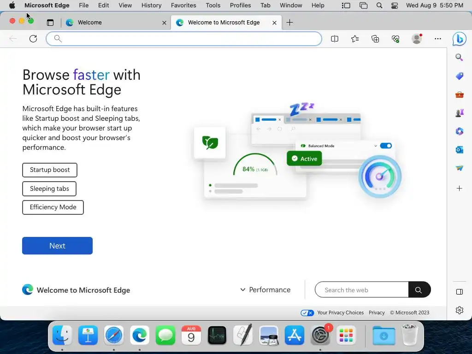472x354 pixels.
Task: Open System Settings in Dock
Action: 320,335
